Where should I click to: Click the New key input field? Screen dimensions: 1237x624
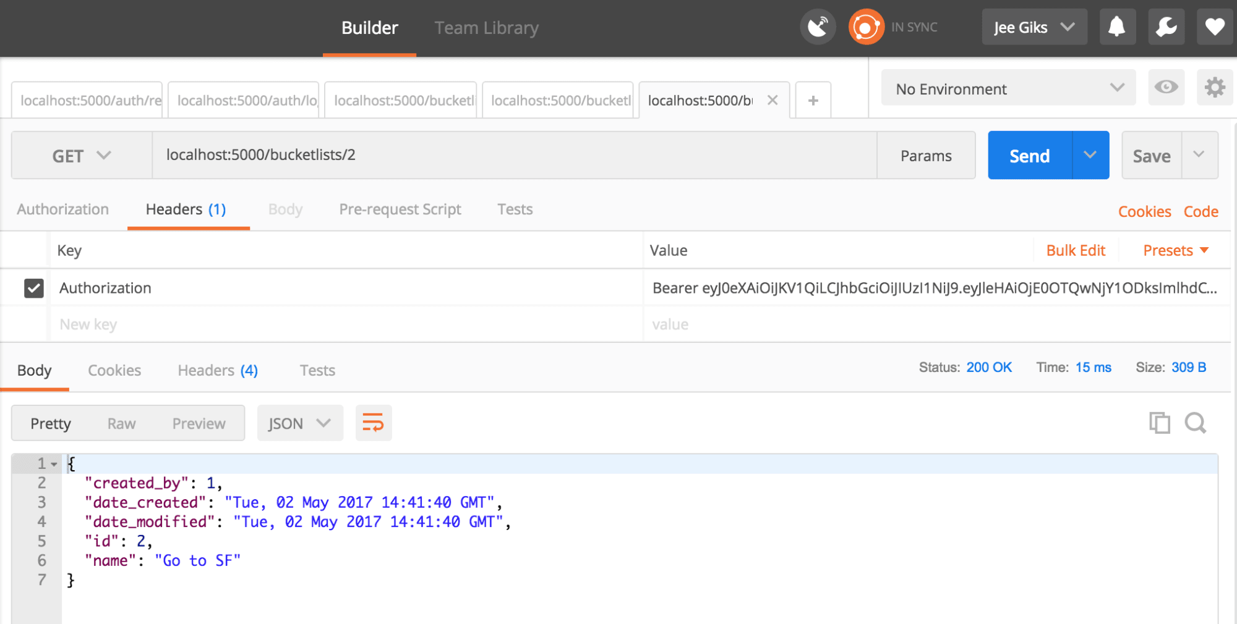click(346, 324)
